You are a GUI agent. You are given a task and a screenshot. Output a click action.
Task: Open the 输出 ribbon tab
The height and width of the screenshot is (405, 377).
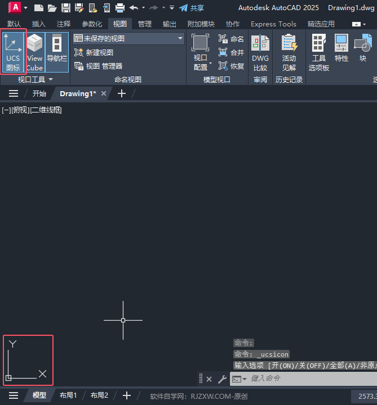pyautogui.click(x=170, y=24)
